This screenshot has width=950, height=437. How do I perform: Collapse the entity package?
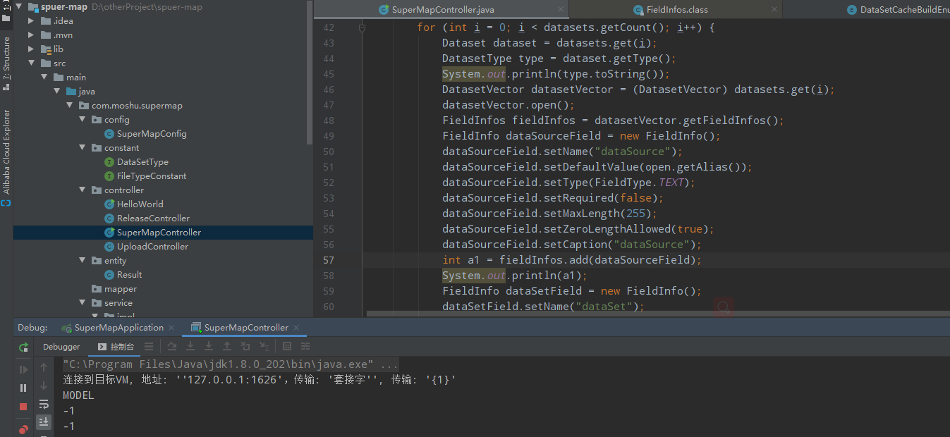(82, 261)
